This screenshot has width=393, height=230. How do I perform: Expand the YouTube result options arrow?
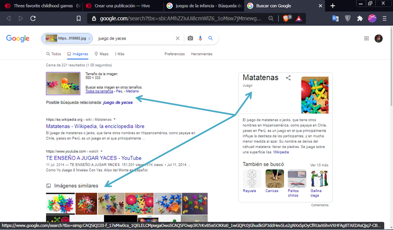102,151
